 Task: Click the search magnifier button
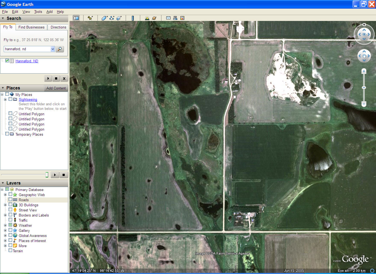pyautogui.click(x=60, y=49)
